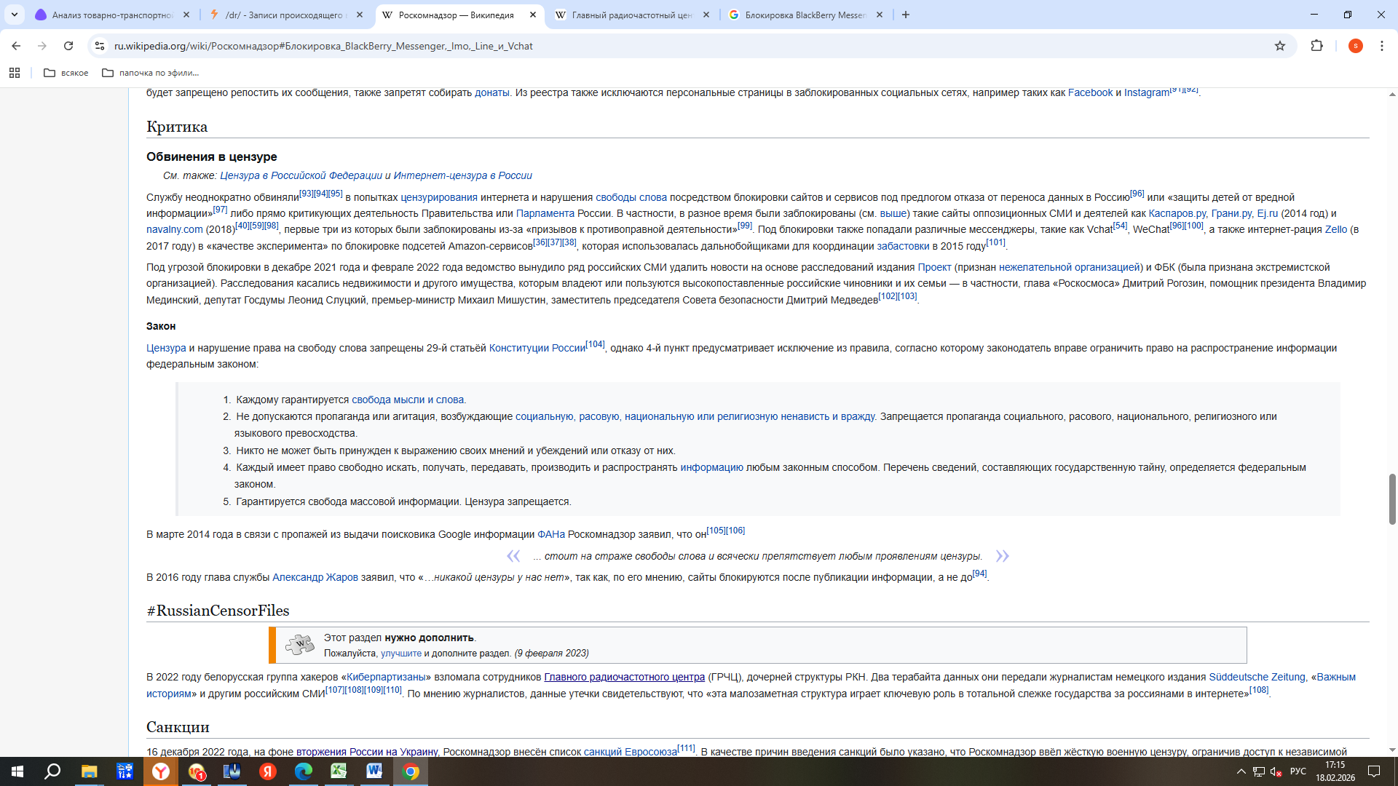Open the 'Цензура в Российской Федерации' link
The height and width of the screenshot is (786, 1398).
coord(301,175)
